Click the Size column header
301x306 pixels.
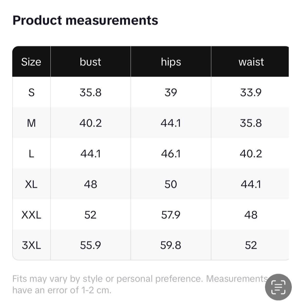[x=31, y=62]
